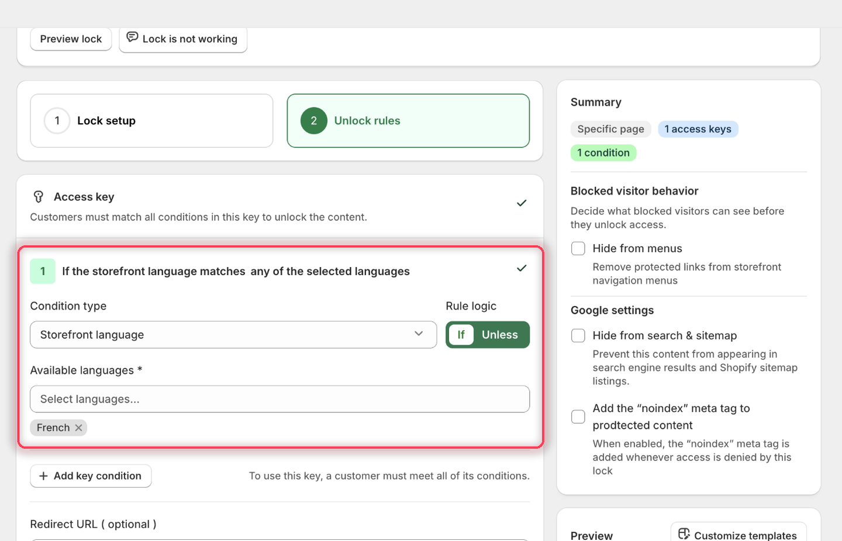
Task: Click the Customize templates icon
Action: pyautogui.click(x=684, y=534)
